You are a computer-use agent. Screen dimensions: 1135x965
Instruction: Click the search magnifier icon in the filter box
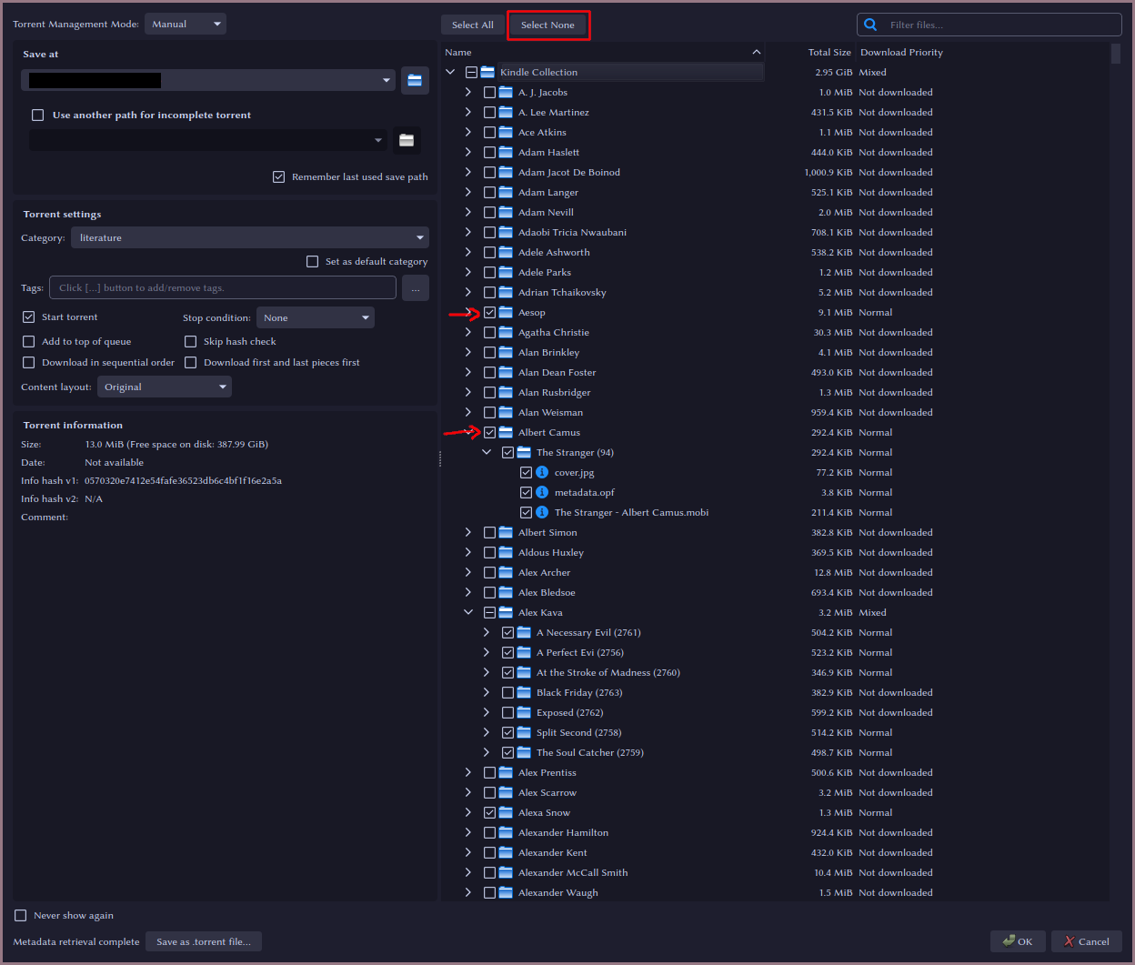point(870,25)
